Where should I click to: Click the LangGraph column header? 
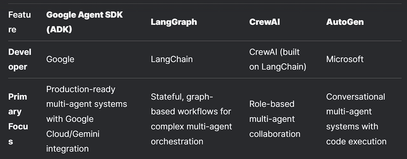[174, 22]
